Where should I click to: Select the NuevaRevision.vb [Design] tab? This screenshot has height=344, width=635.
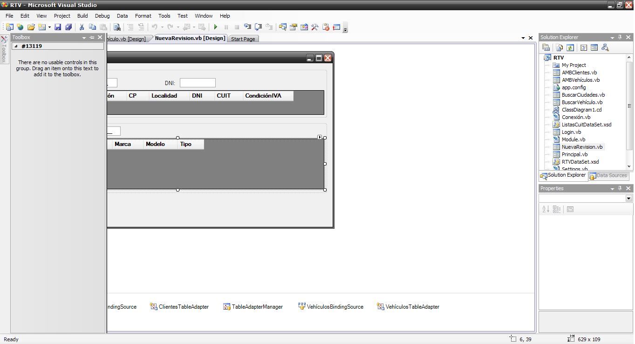pyautogui.click(x=190, y=38)
